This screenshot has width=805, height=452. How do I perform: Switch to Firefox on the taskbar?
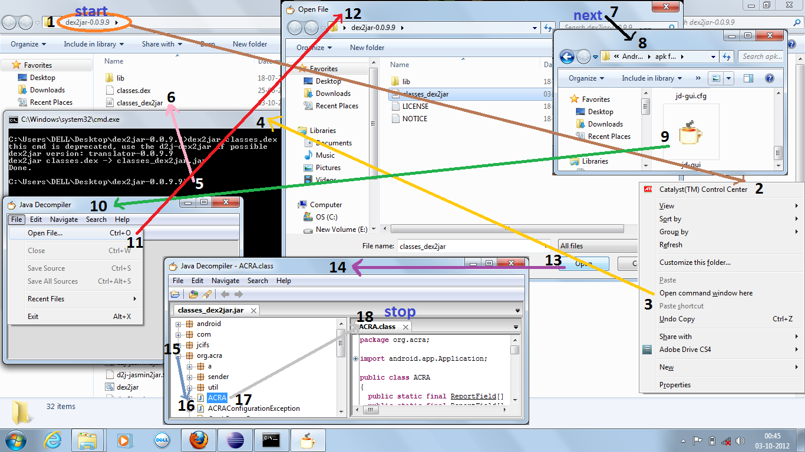pos(199,440)
